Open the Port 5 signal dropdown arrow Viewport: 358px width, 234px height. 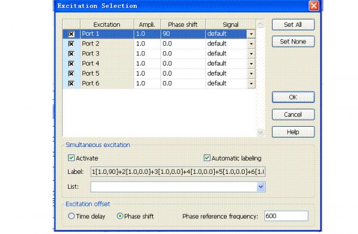click(x=251, y=74)
